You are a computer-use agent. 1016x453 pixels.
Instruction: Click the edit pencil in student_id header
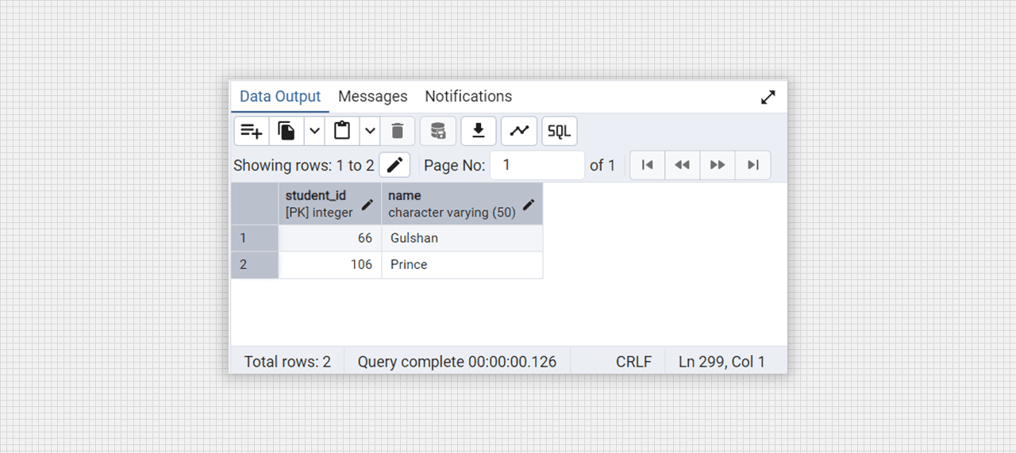pyautogui.click(x=367, y=204)
